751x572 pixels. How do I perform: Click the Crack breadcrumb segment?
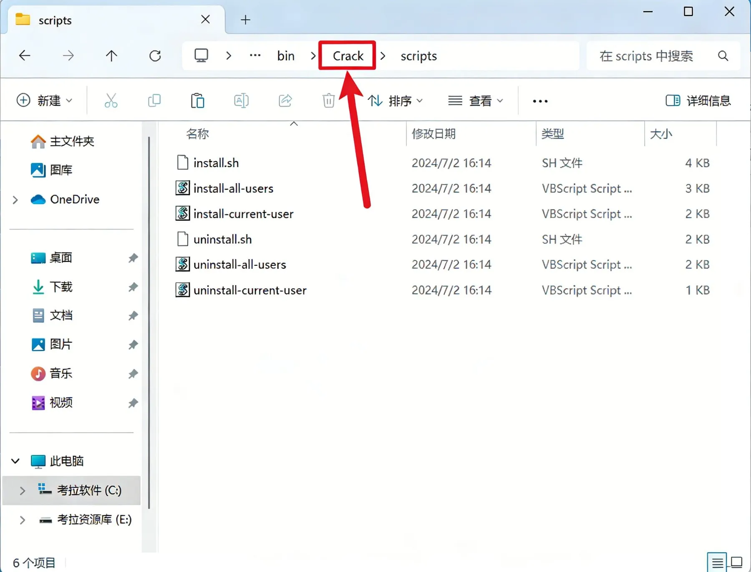tap(348, 56)
